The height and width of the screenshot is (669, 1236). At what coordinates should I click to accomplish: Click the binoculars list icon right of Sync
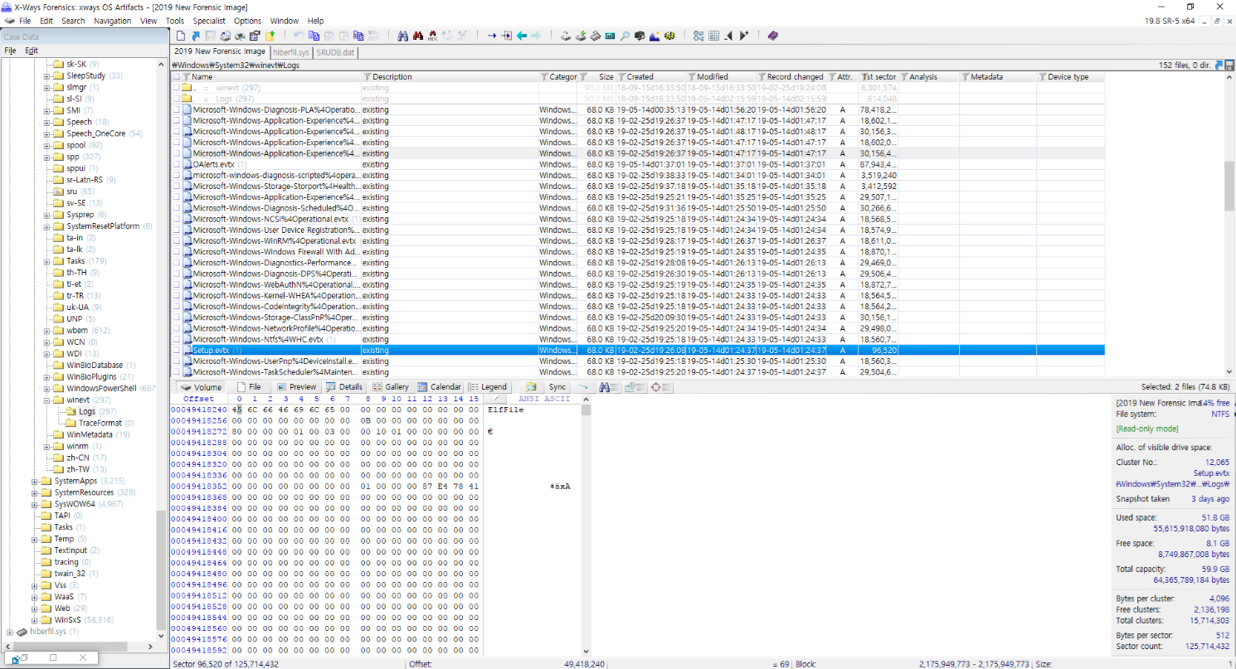point(607,387)
